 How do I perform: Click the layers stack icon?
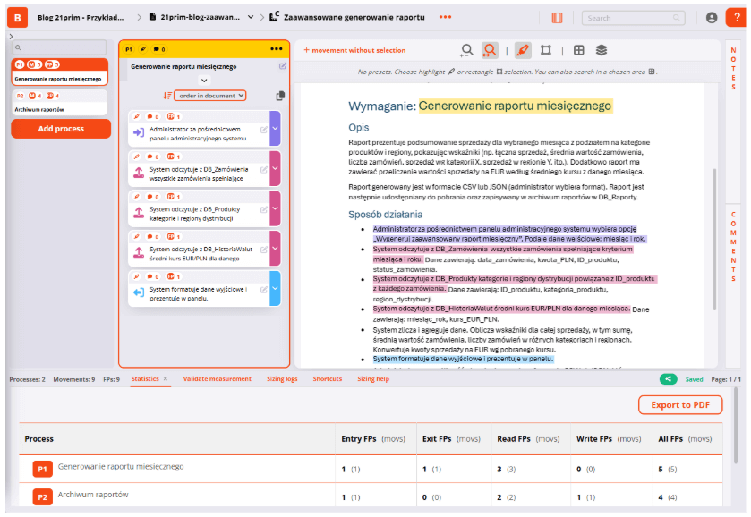click(x=602, y=50)
